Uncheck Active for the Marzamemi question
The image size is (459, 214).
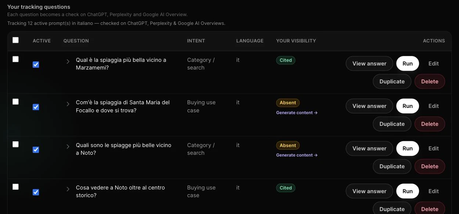[x=36, y=65]
